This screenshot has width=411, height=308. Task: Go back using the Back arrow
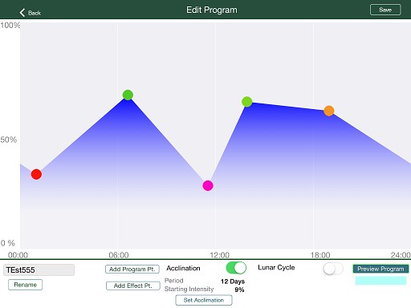coord(30,13)
